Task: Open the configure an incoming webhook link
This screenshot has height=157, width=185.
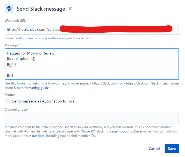Action: 38,38
